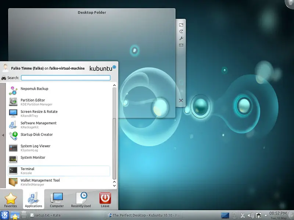The width and height of the screenshot is (294, 220).
Task: Click the rotate icon on Desktop Folder widget
Action: (x=181, y=32)
